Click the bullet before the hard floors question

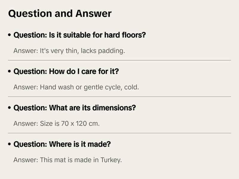[10, 35]
